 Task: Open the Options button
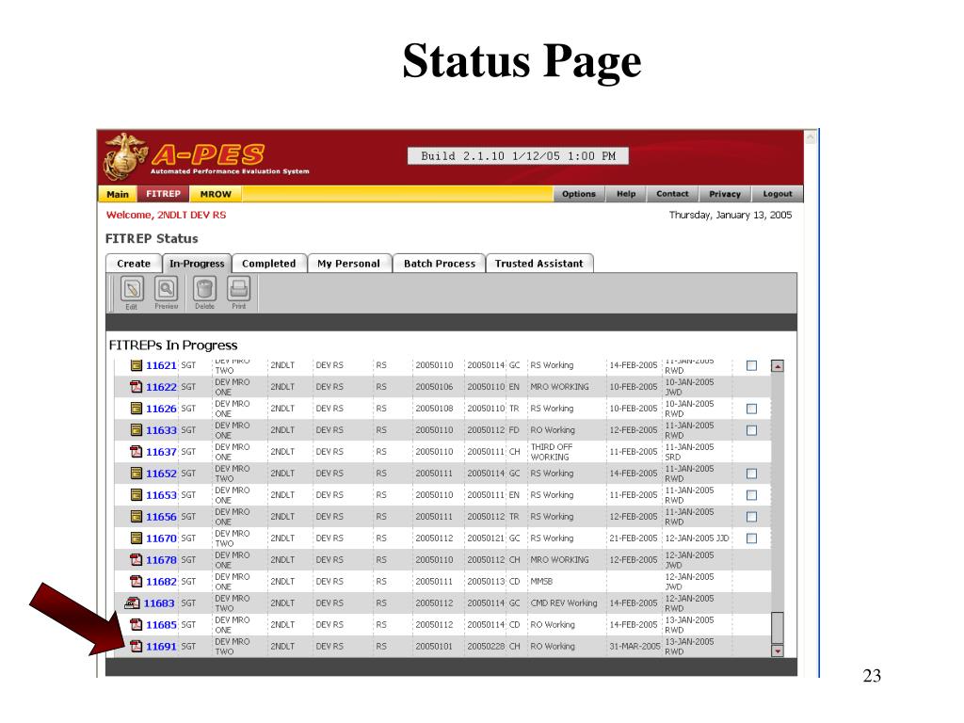(579, 194)
